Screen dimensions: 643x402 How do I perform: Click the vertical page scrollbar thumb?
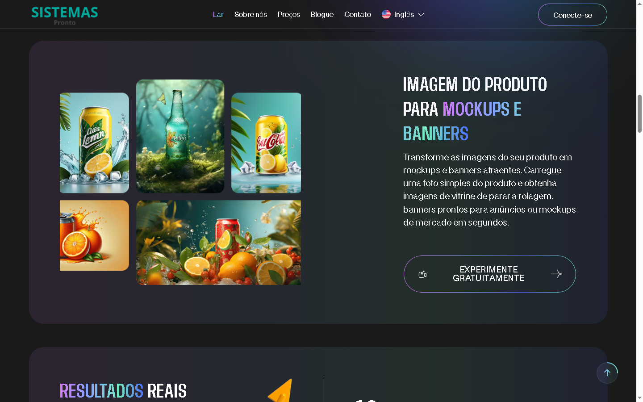(639, 113)
